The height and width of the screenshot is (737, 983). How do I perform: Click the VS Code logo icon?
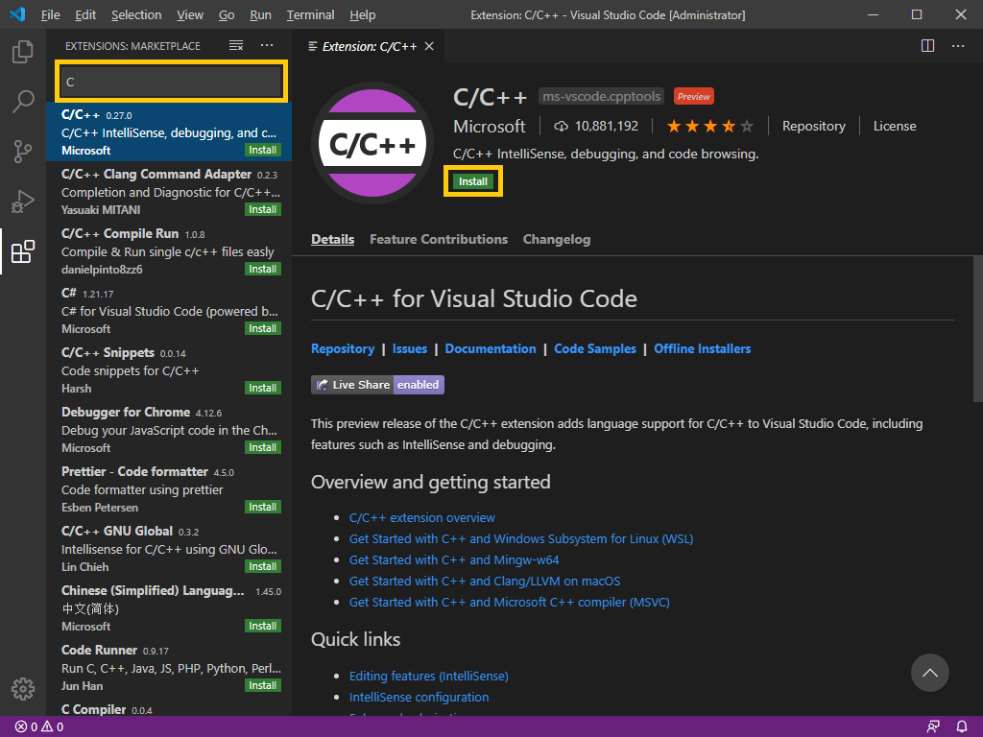click(17, 14)
